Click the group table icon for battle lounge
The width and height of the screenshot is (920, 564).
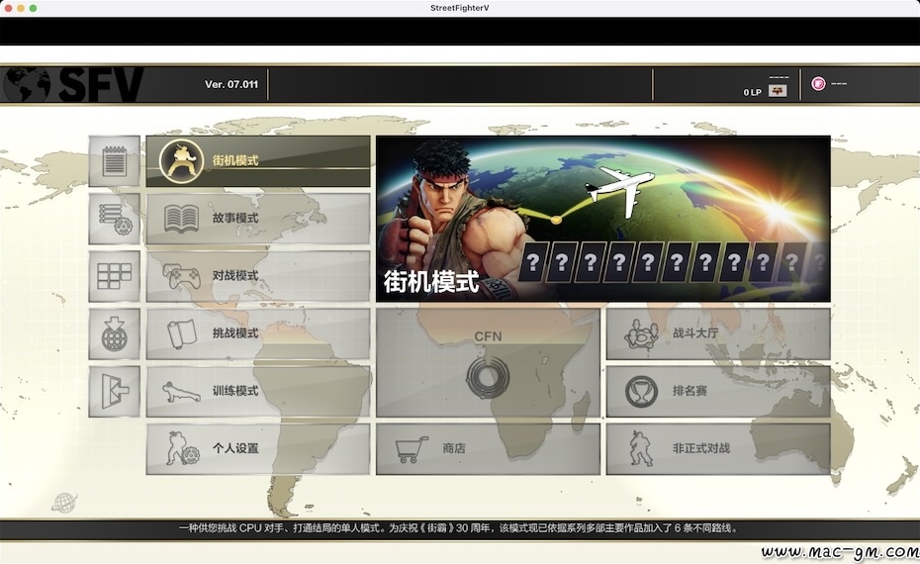(641, 333)
